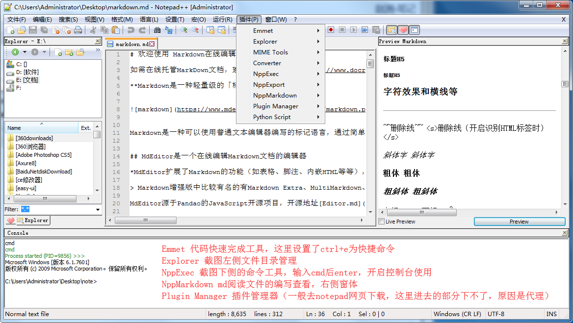The width and height of the screenshot is (573, 323).
Task: Switch to the Explorer bottom tab
Action: [32, 221]
